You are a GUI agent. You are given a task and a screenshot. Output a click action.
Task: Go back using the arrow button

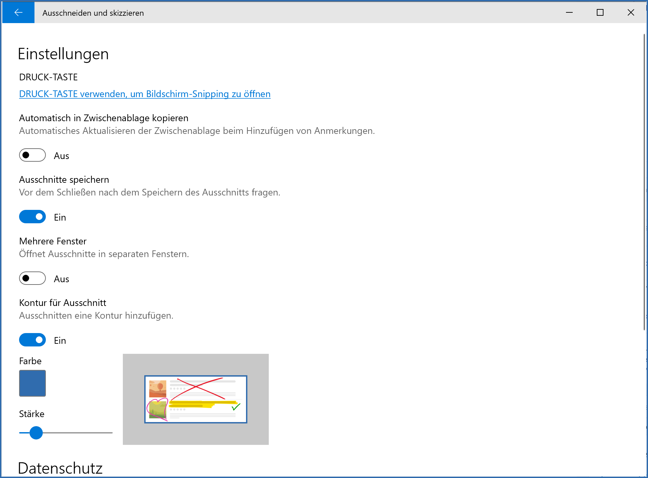[18, 13]
